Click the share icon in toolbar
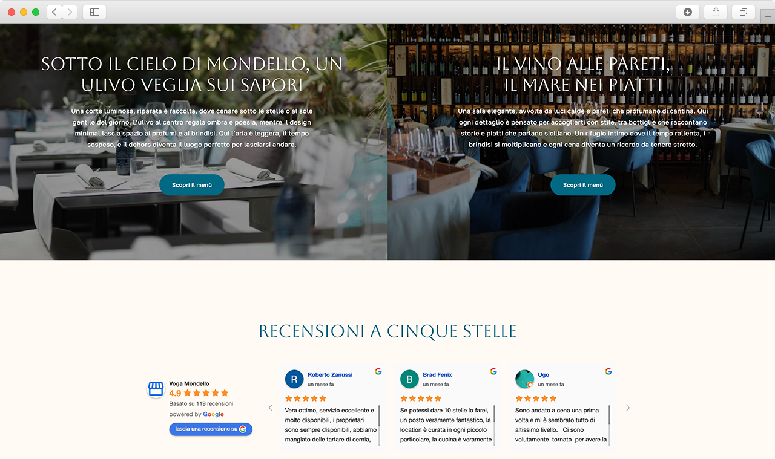The image size is (775, 459). click(x=716, y=12)
